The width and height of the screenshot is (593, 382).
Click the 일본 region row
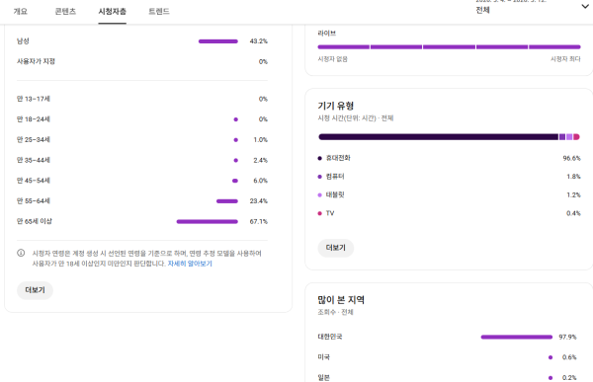pos(447,377)
